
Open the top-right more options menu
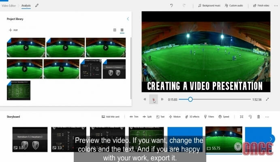coord(276,6)
